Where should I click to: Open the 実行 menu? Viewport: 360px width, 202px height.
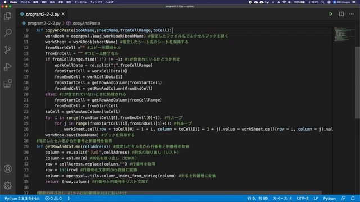click(69, 2)
